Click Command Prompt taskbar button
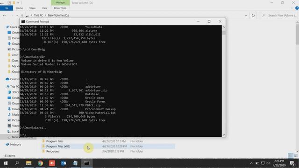 (x=87, y=163)
